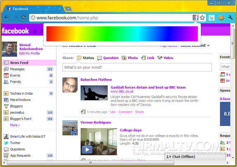This screenshot has width=237, height=167.
Task: Choose the Video share option
Action: pyautogui.click(x=165, y=58)
